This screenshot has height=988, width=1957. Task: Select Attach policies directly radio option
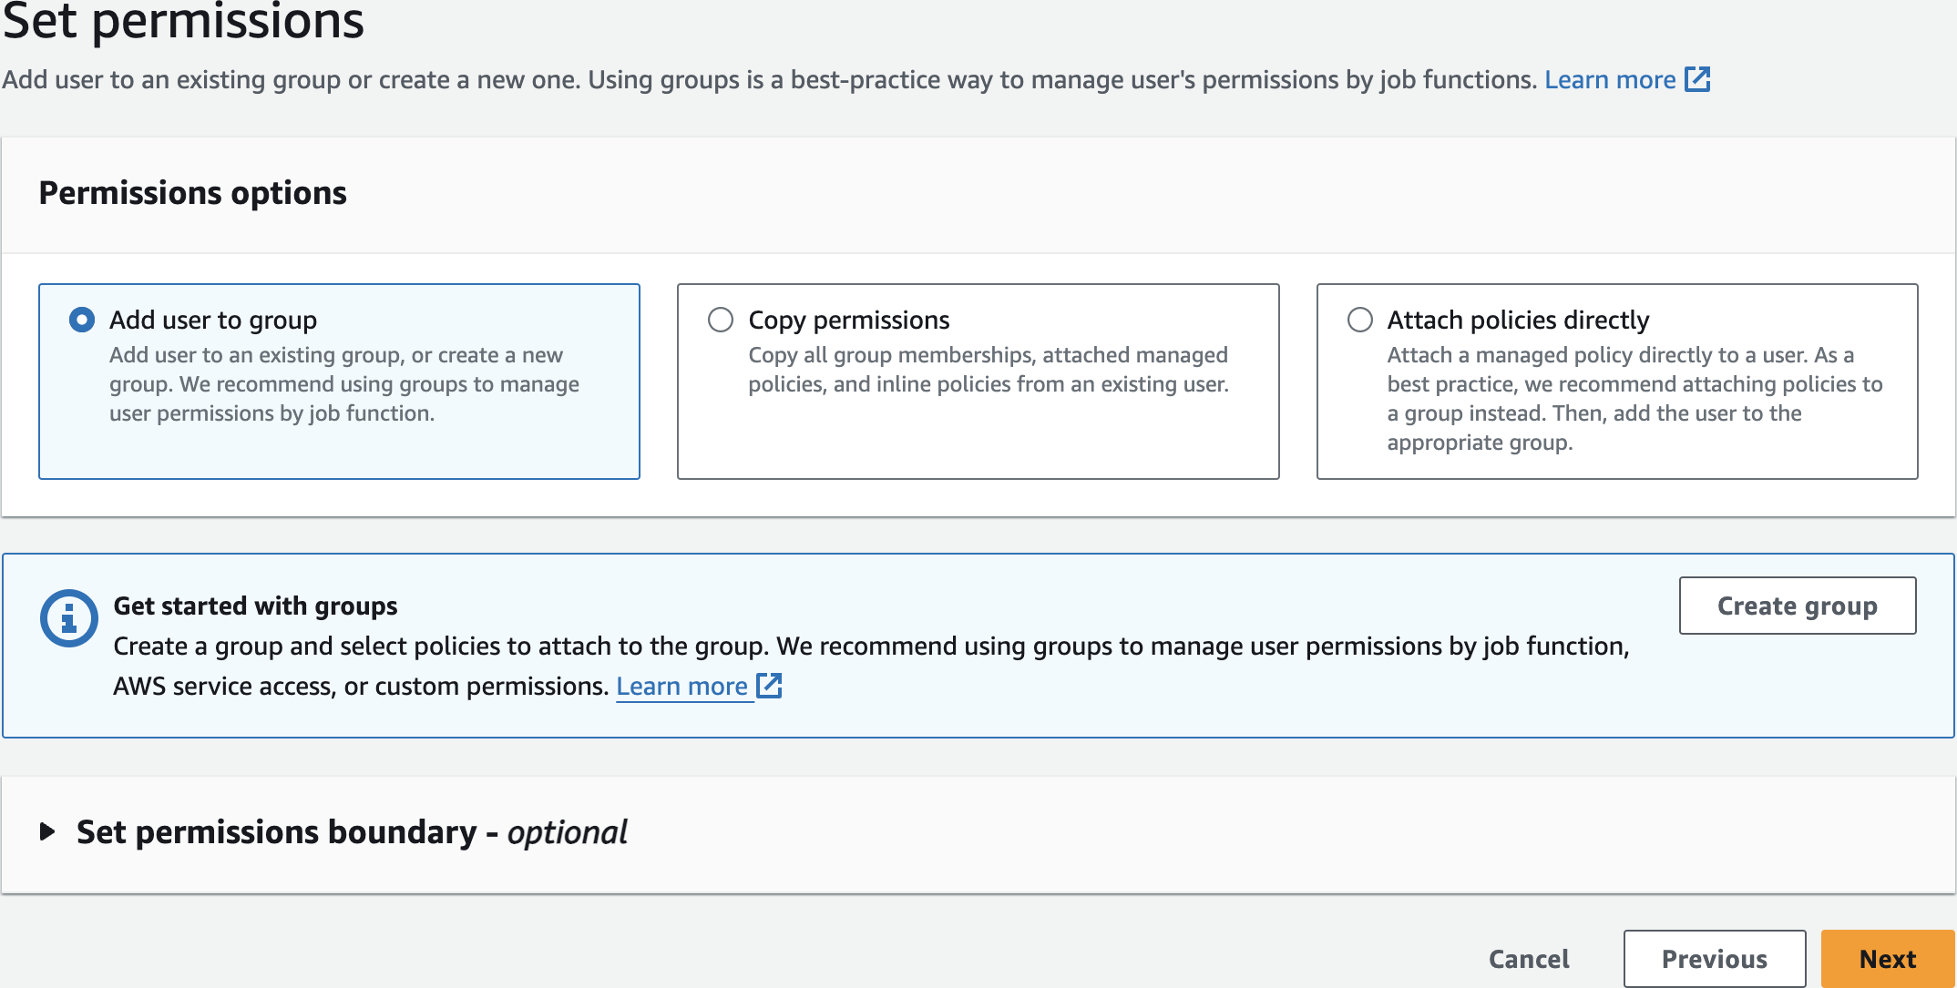pos(1359,320)
